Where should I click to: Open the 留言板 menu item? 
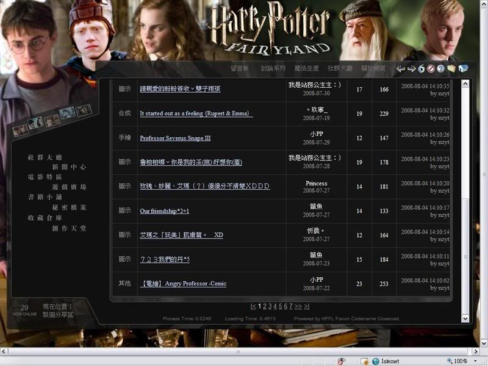240,68
